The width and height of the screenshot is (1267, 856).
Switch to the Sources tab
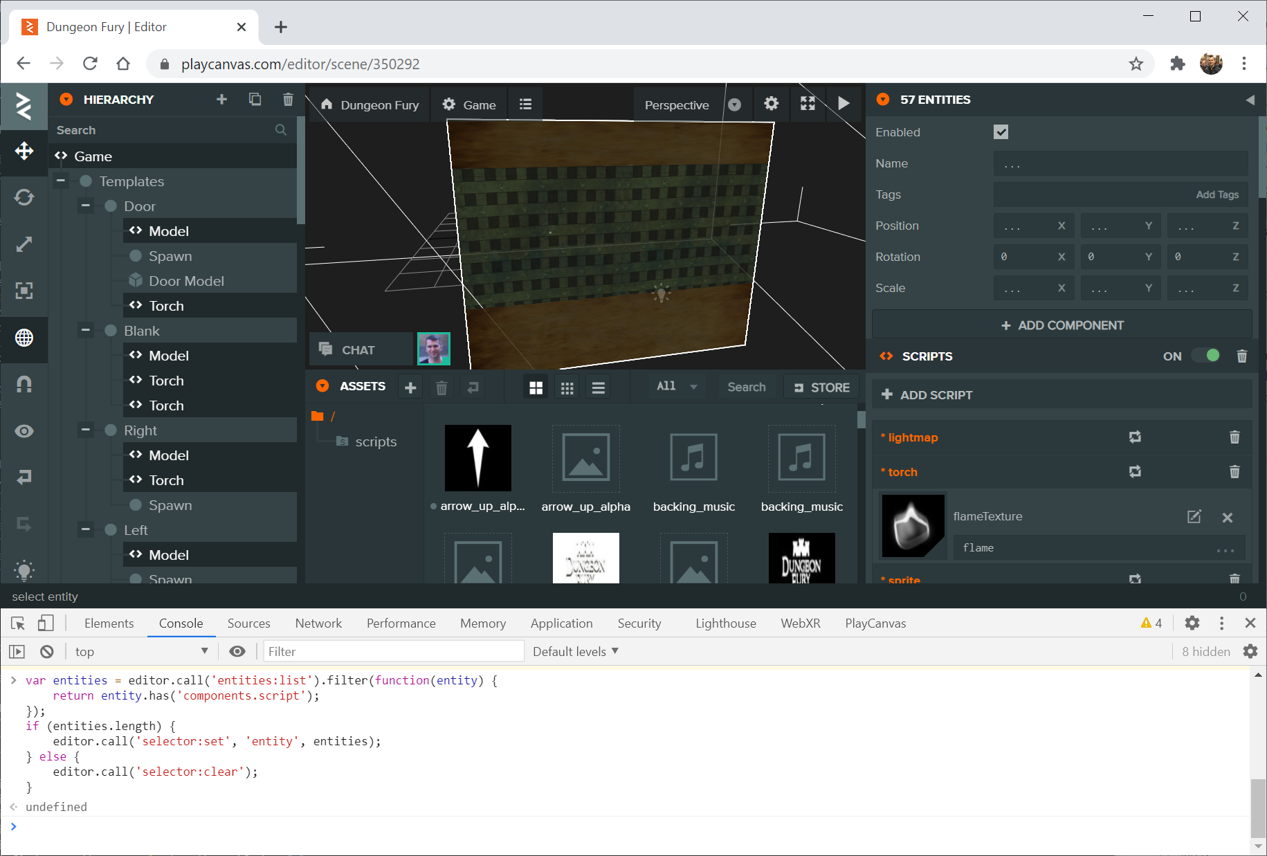coord(248,623)
